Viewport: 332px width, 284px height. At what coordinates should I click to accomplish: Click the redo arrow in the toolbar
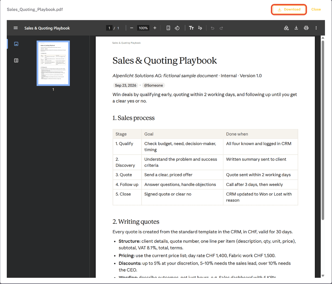pos(221,28)
